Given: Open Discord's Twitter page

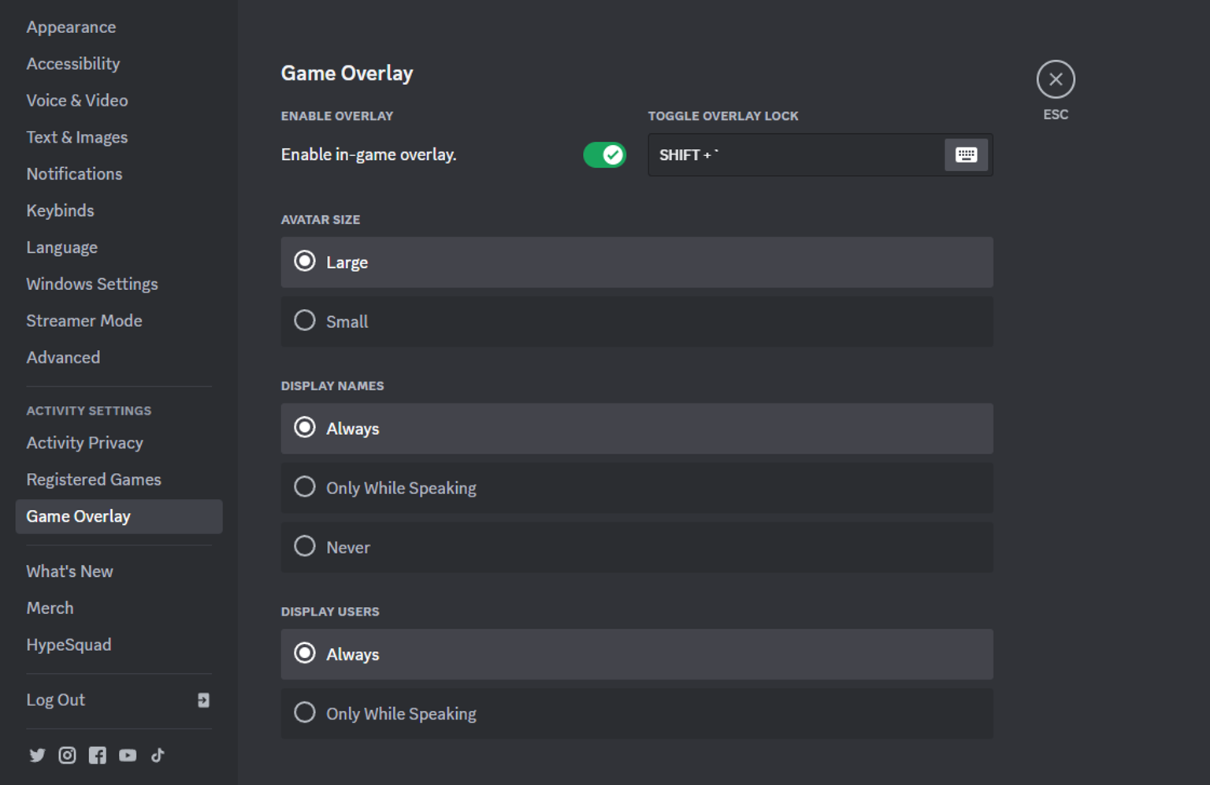Looking at the screenshot, I should click(x=37, y=755).
